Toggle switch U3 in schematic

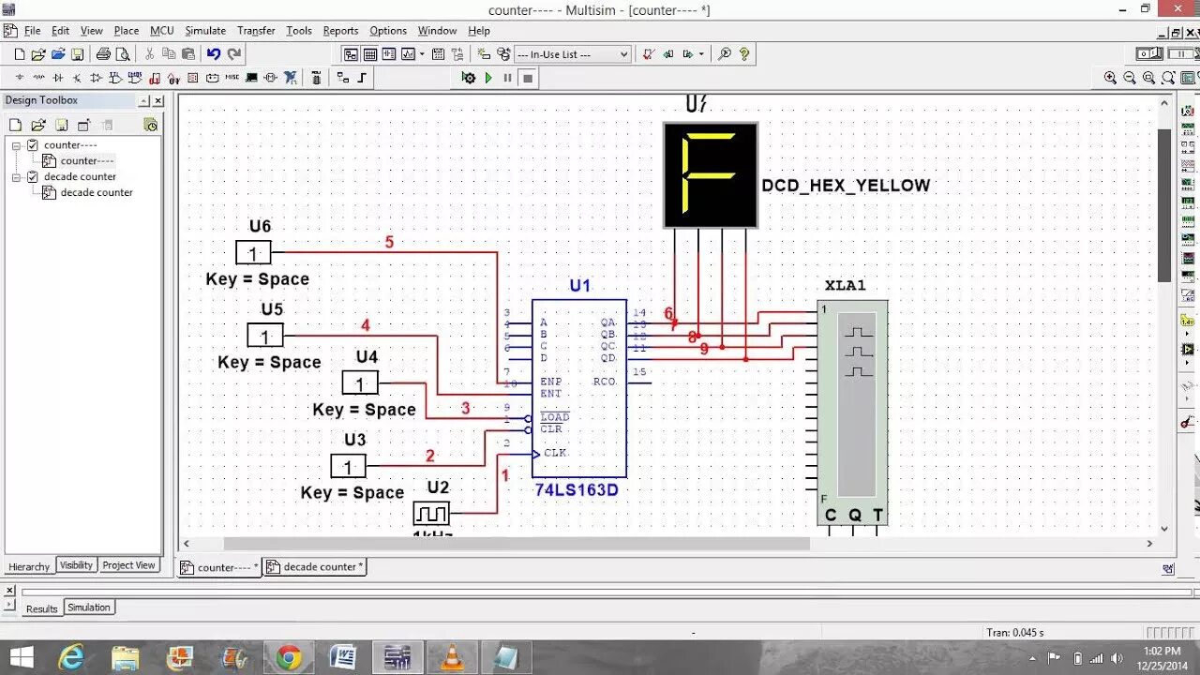click(x=348, y=466)
